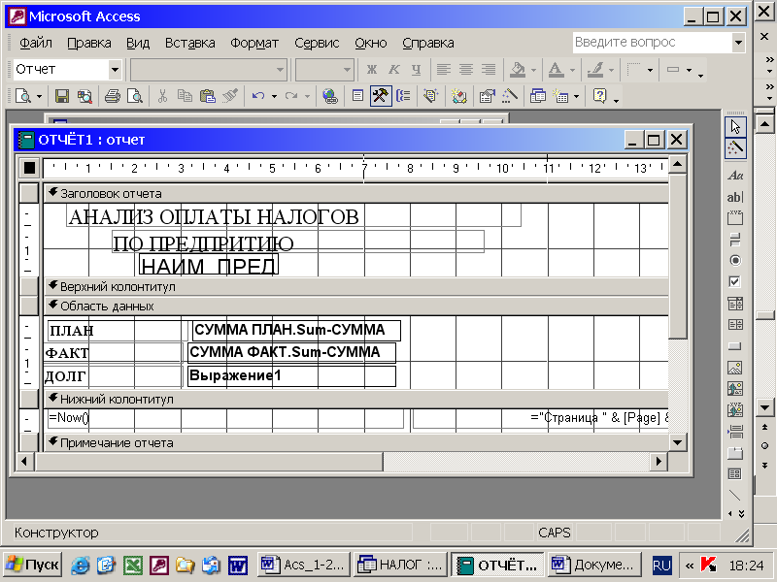Open the Properties icon
The width and height of the screenshot is (777, 582).
[x=488, y=96]
